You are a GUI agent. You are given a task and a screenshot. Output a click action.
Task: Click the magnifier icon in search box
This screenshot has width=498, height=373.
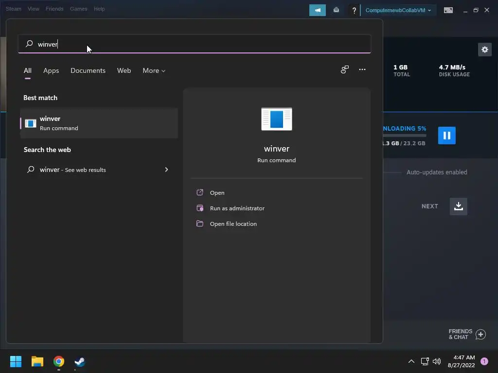pos(29,44)
